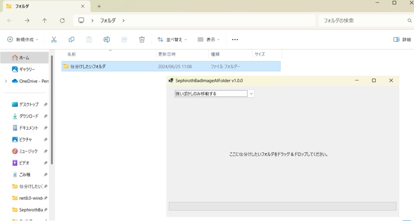Click the date 2024/06/25 11:08 cell
414x221 pixels.
(x=175, y=67)
